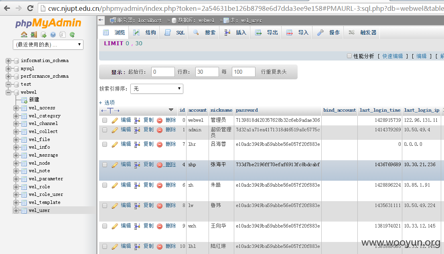Expand the information_schema database
The height and width of the screenshot is (254, 444).
pos(8,60)
